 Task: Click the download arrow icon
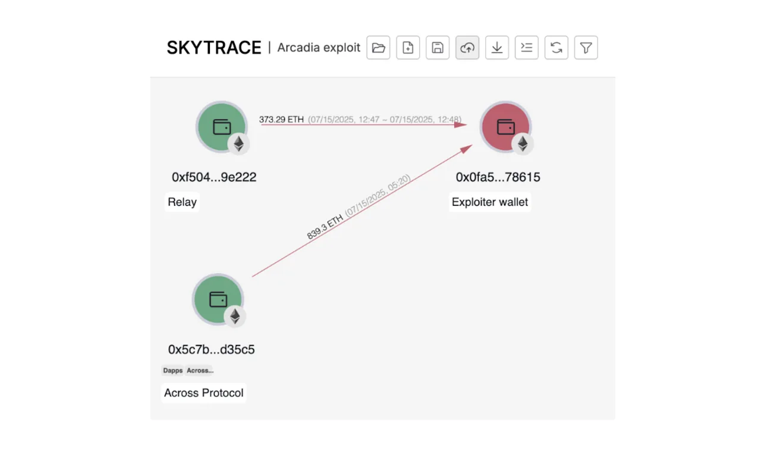coord(497,48)
